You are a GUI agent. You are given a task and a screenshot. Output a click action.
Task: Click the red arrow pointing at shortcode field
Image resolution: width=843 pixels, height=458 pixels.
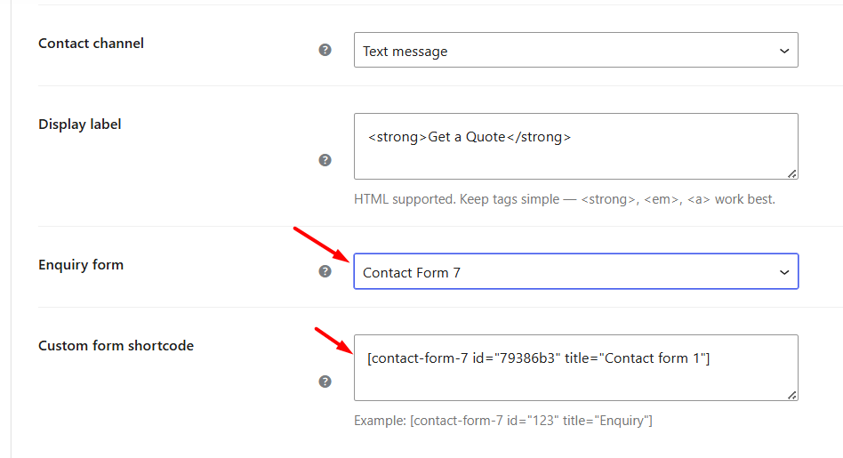333,341
